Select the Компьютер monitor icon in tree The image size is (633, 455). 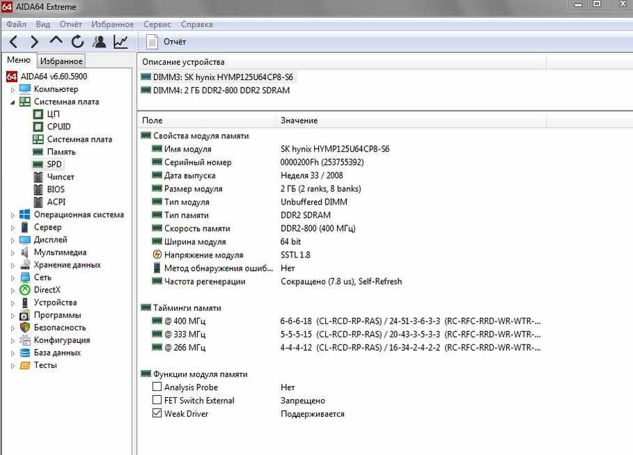(25, 89)
